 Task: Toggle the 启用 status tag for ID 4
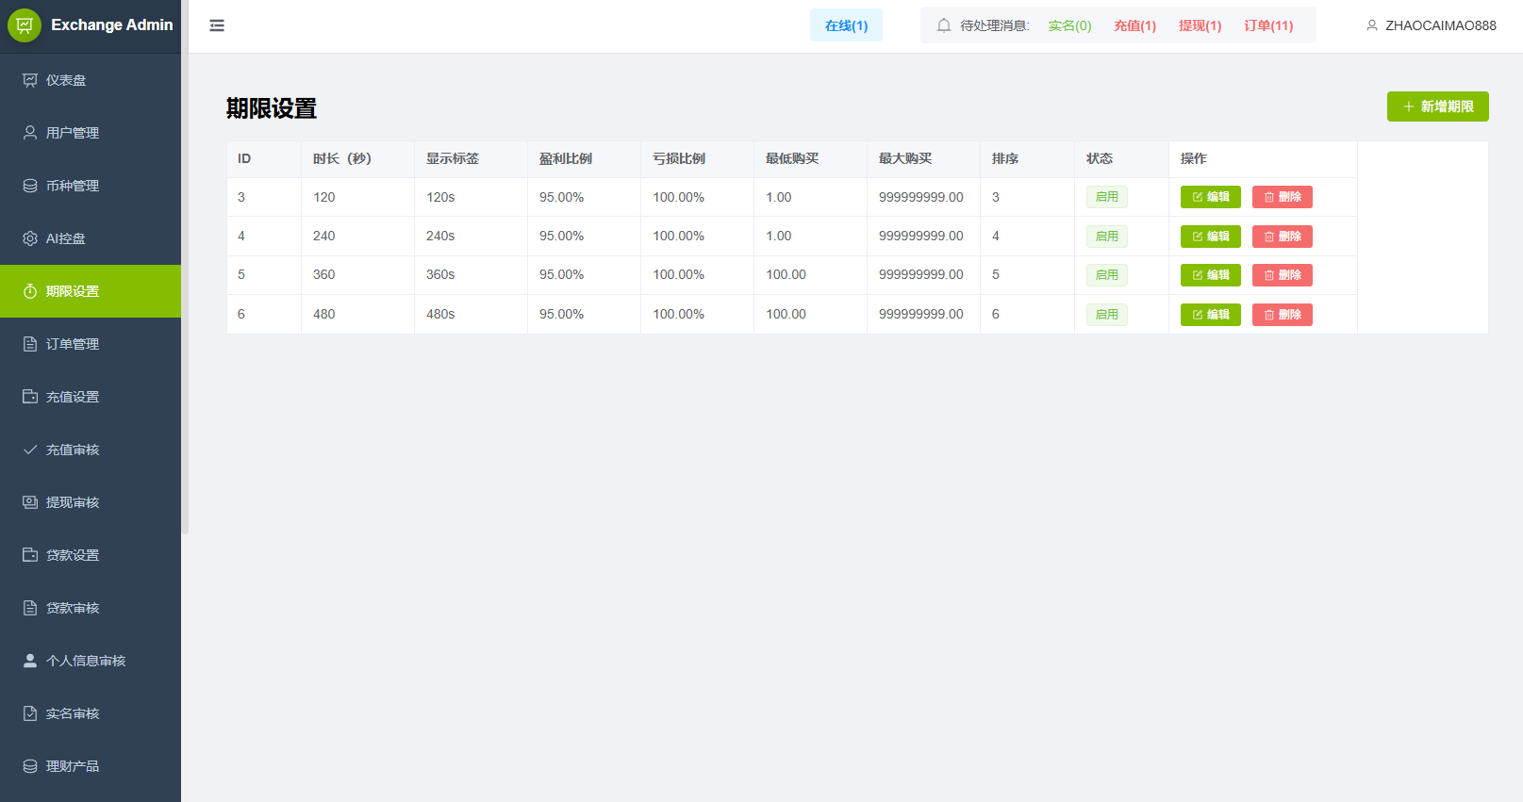coord(1106,237)
